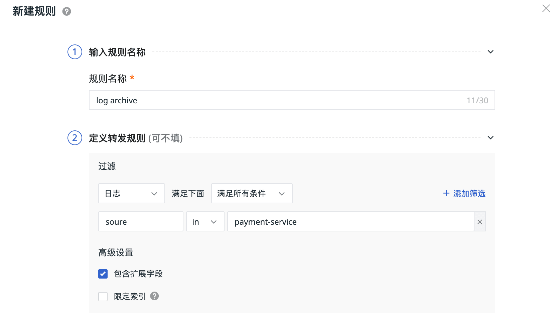Close the new rule dialog

pos(546,8)
